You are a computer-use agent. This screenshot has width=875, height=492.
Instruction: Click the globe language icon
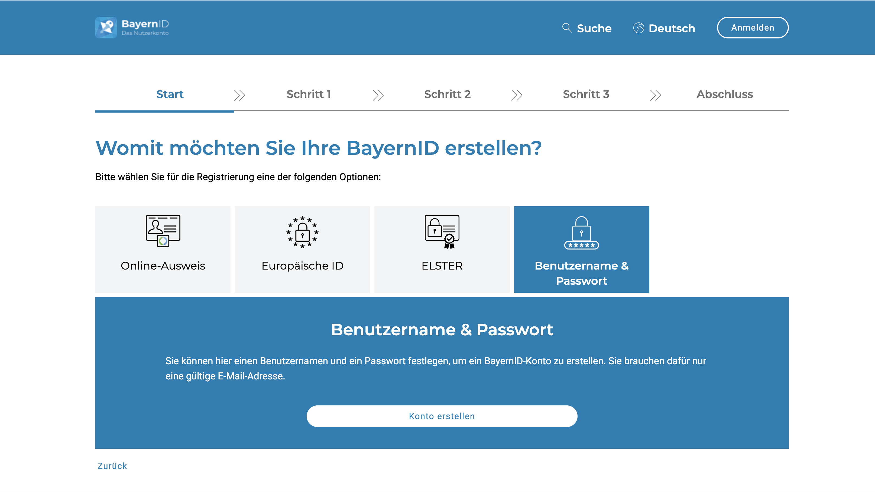[639, 28]
